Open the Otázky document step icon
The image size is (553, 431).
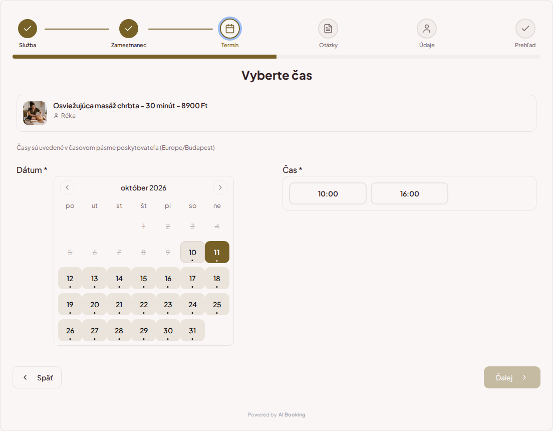[x=328, y=29]
